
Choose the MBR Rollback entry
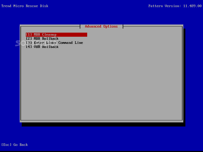click(42, 39)
